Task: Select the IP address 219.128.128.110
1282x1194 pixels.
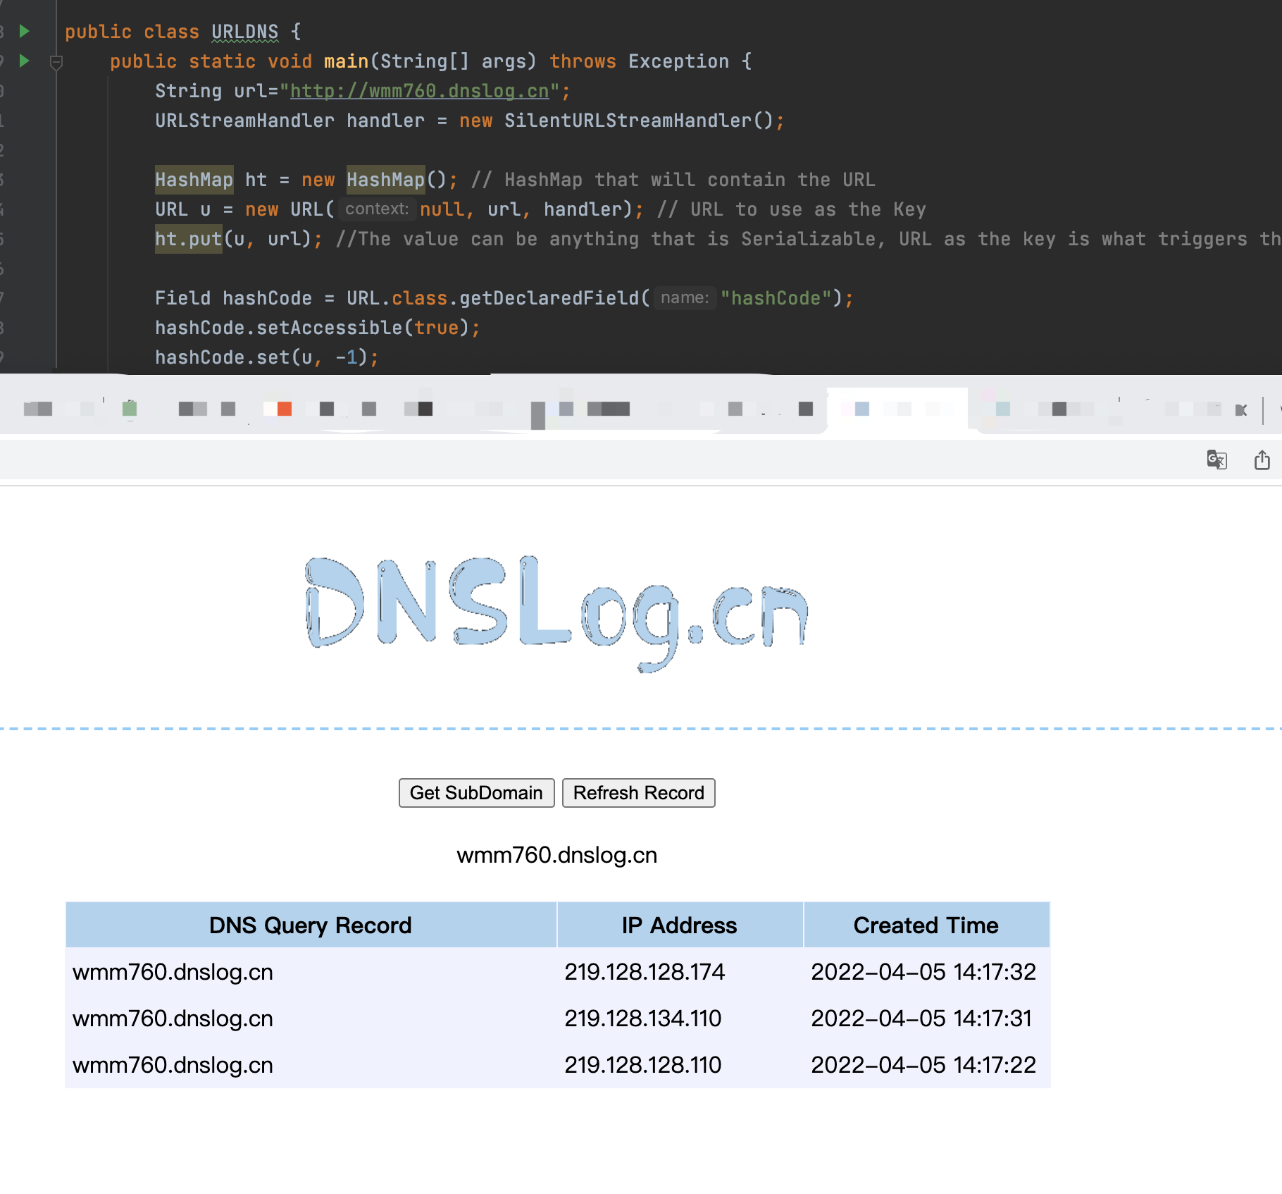Action: [x=643, y=1065]
